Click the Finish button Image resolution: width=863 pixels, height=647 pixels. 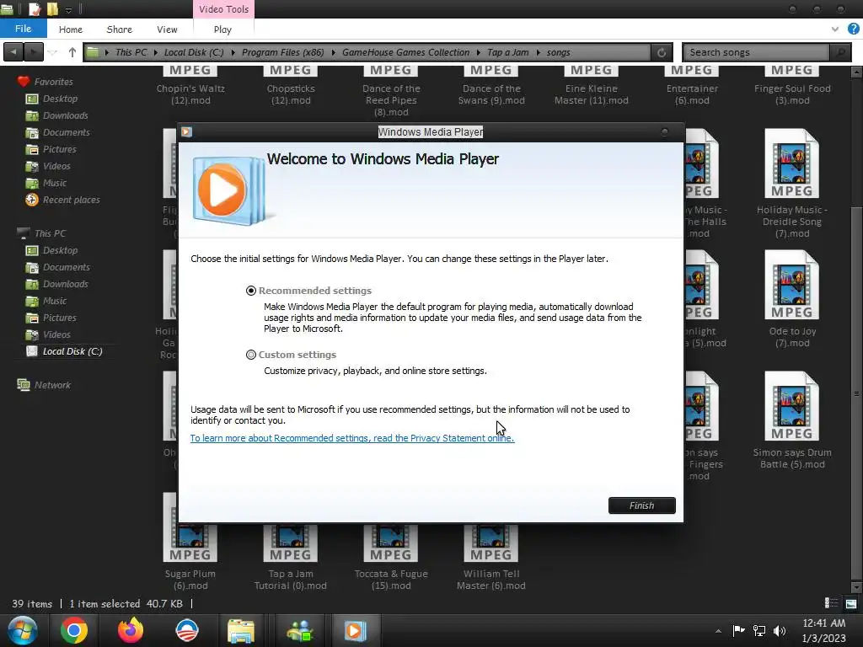tap(641, 505)
